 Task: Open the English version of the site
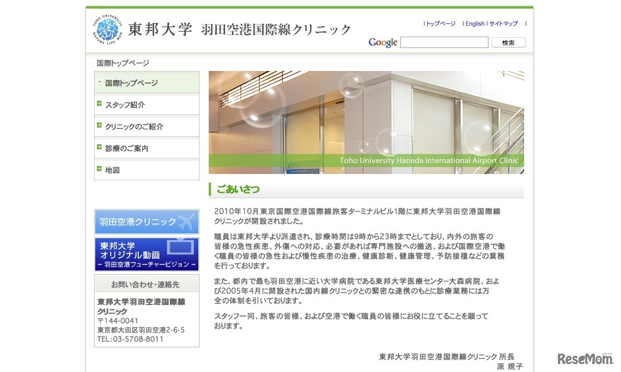(475, 23)
